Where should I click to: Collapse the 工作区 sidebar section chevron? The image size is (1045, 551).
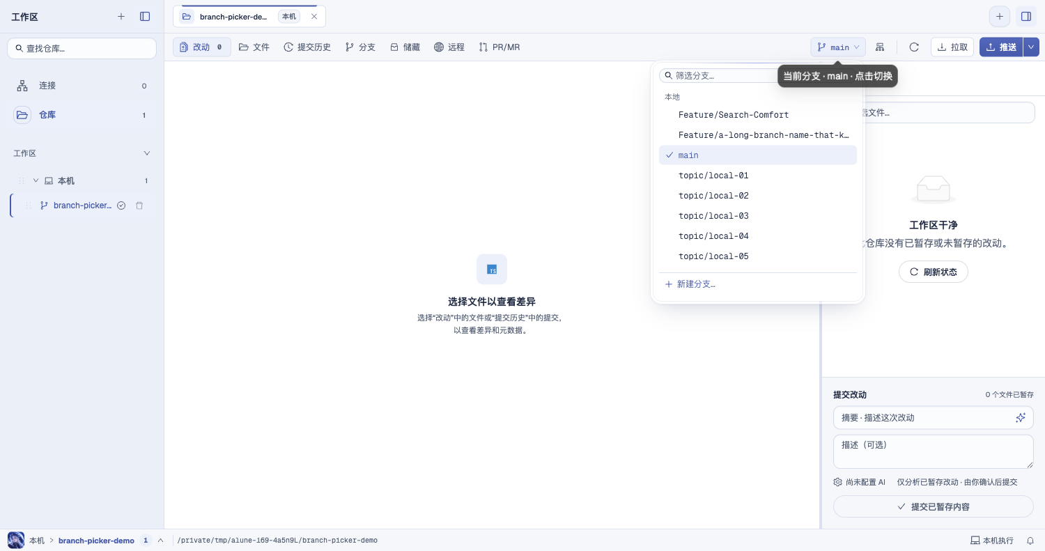(147, 153)
